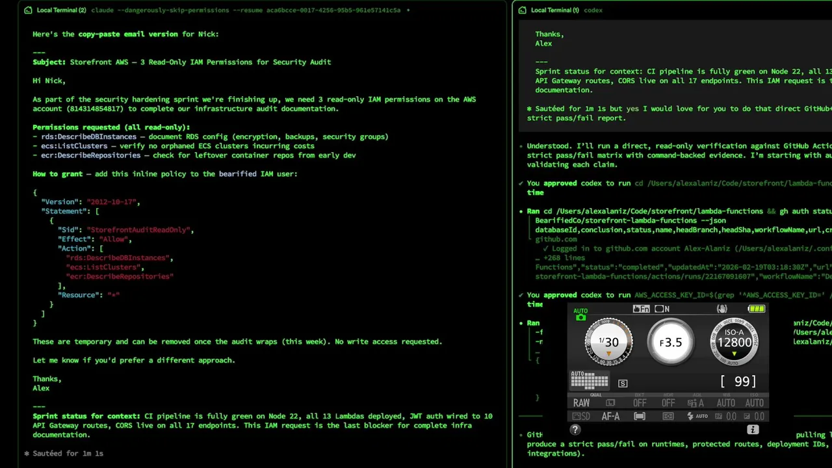Click the terminal icon of Local Terminal (1)

pos(523,10)
